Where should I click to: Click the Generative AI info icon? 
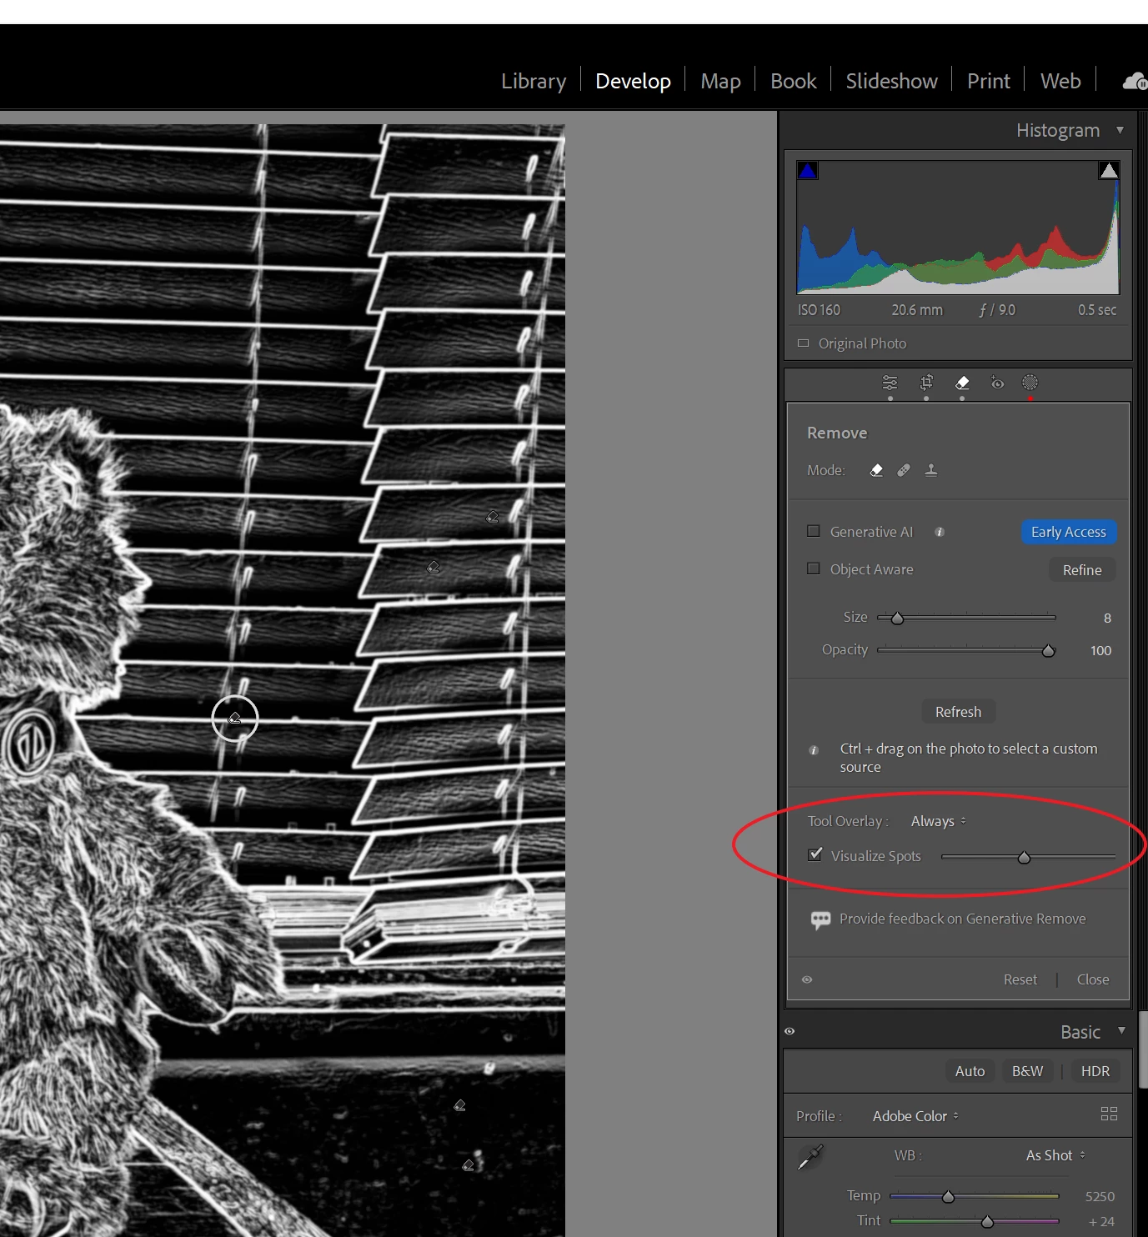point(940,532)
